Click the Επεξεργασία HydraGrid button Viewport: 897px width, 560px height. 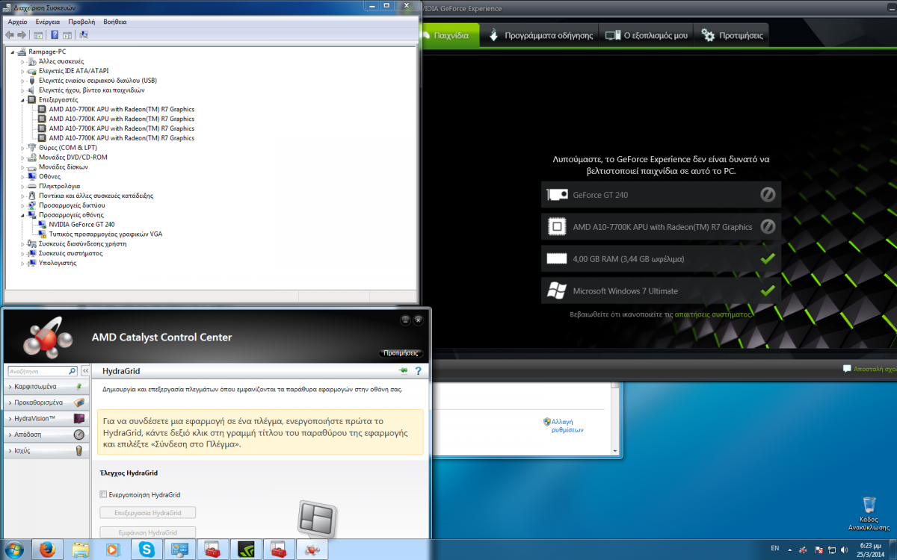(148, 513)
